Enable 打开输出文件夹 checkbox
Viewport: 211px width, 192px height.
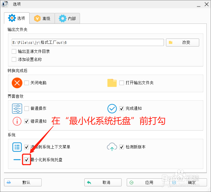pyautogui.click(x=122, y=83)
